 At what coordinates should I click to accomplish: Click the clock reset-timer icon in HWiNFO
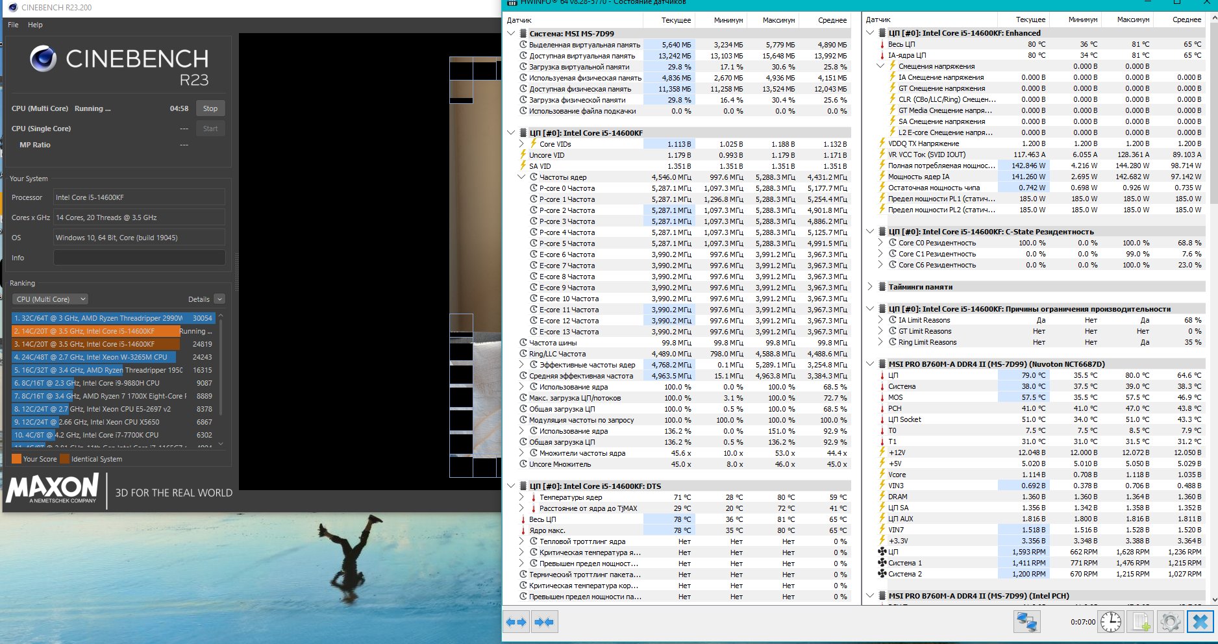[1111, 622]
